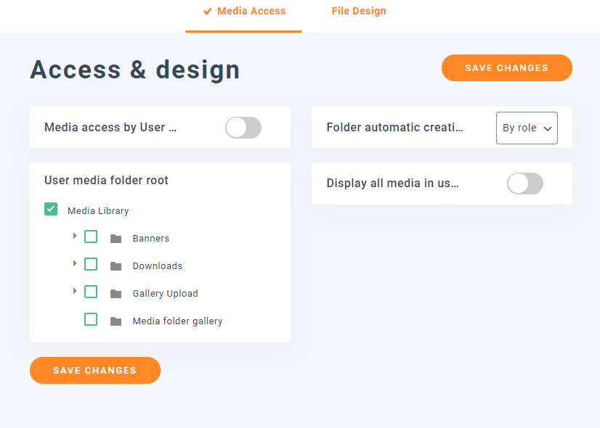The height and width of the screenshot is (428, 600).
Task: Turn on Display all media toggle
Action: [524, 184]
